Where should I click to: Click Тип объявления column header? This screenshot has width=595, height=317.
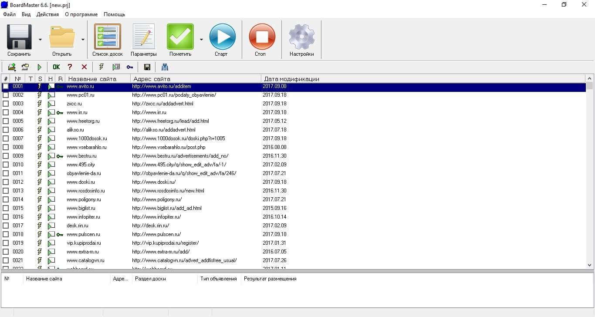click(219, 279)
